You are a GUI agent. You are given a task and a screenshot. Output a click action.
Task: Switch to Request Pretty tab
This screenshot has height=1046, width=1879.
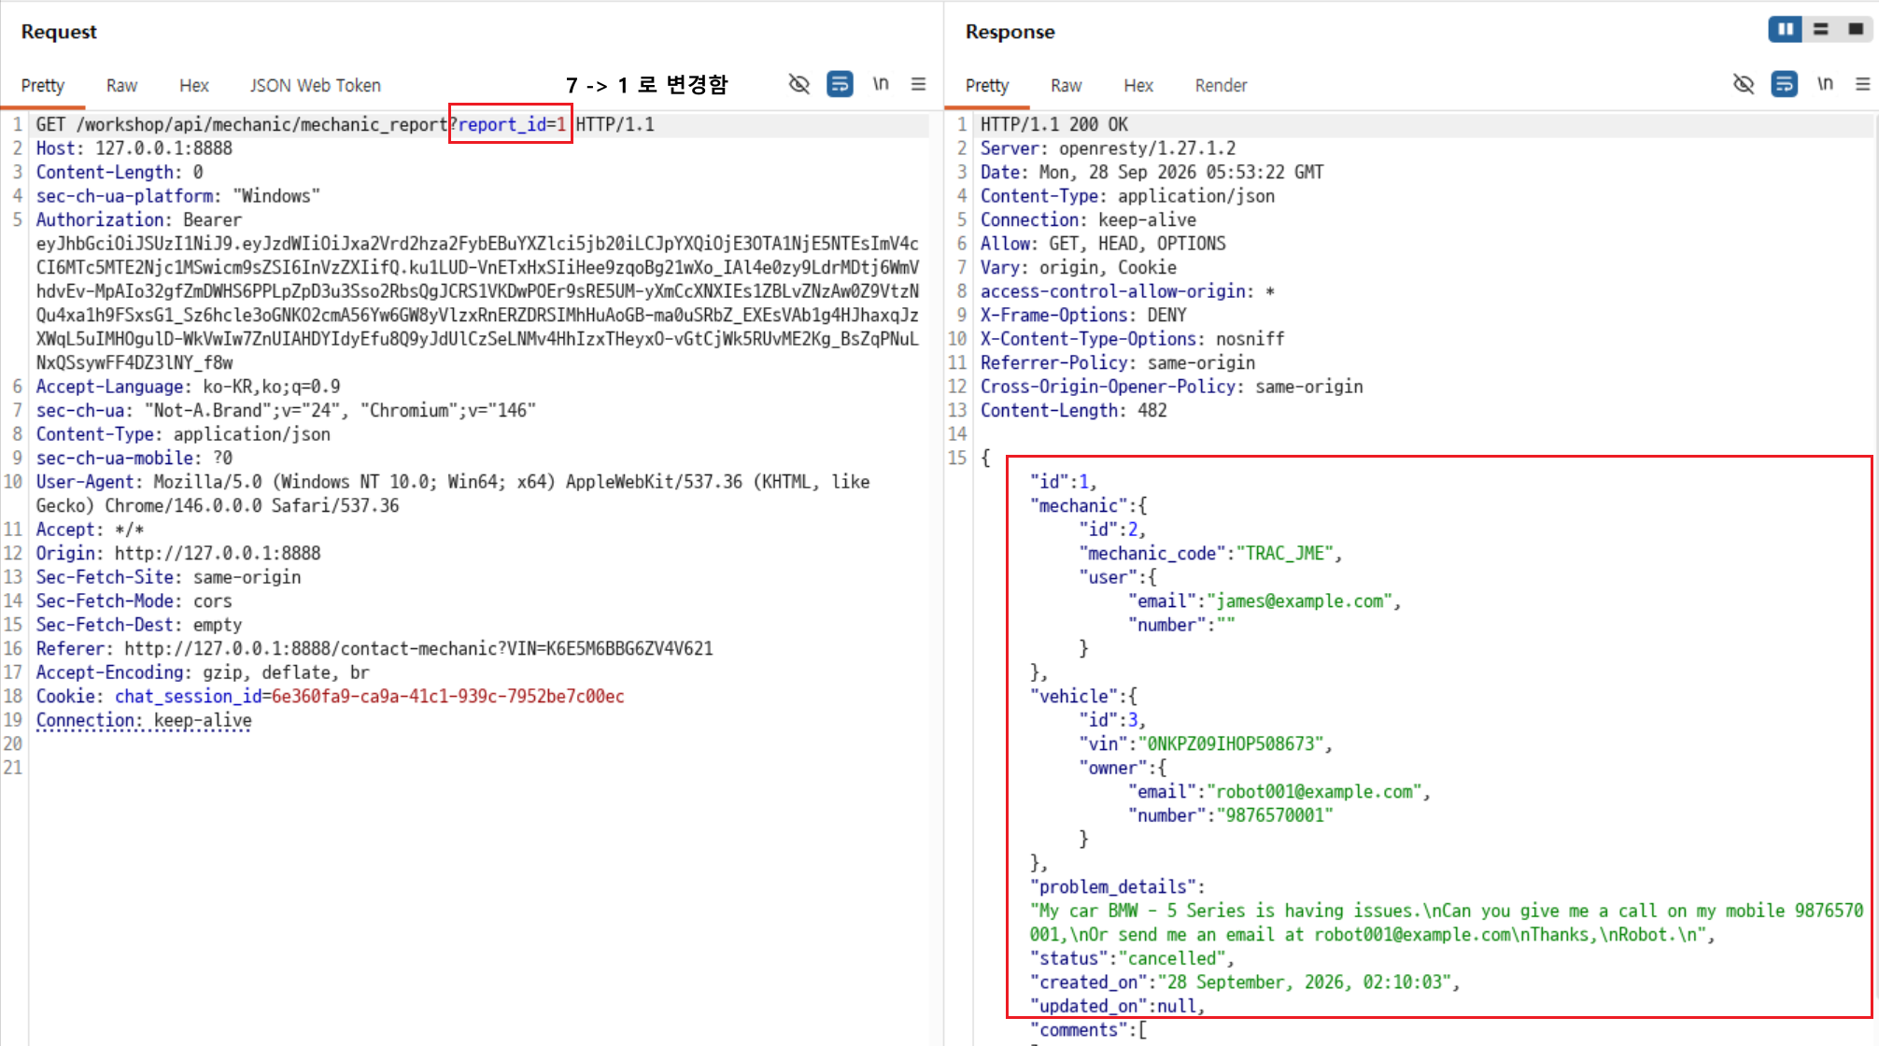(43, 85)
